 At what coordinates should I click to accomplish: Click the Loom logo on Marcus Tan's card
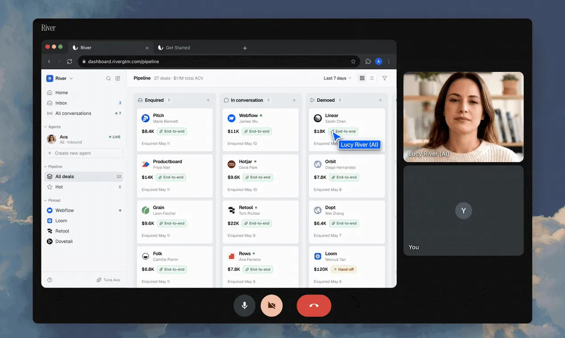[x=318, y=256]
